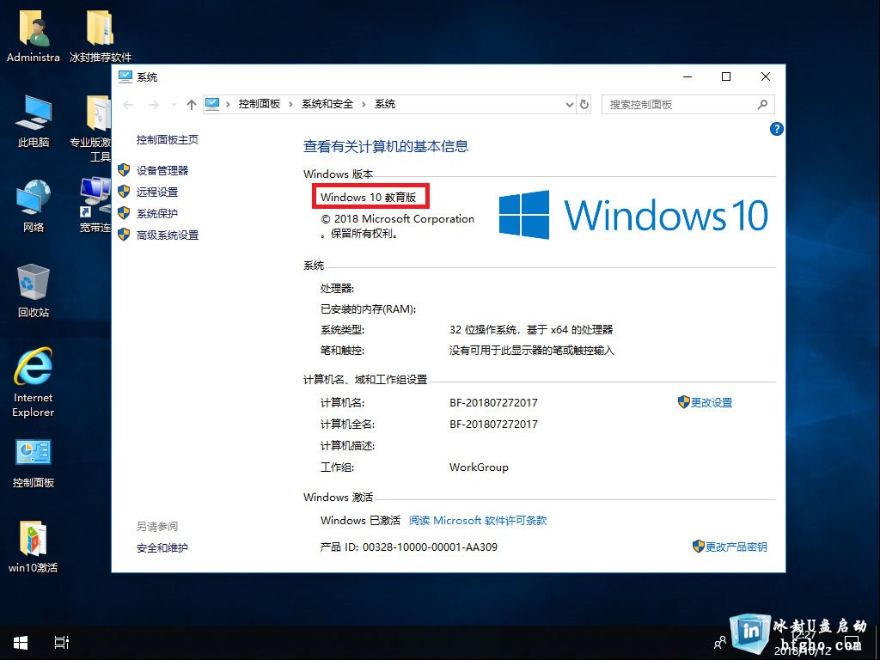Click the back arrow in 系统 window
880x660 pixels.
point(129,105)
